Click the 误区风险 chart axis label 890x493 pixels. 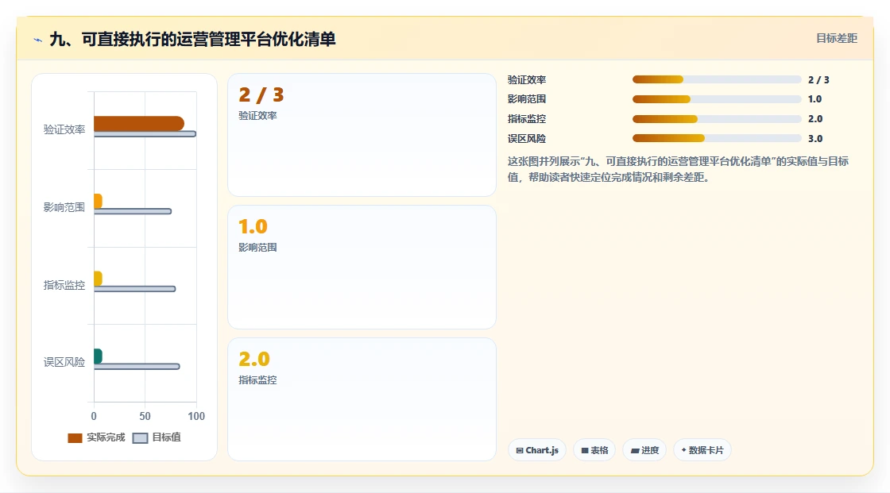[64, 363]
